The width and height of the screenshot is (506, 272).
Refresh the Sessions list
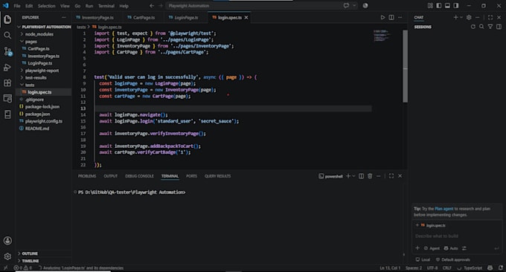[473, 27]
